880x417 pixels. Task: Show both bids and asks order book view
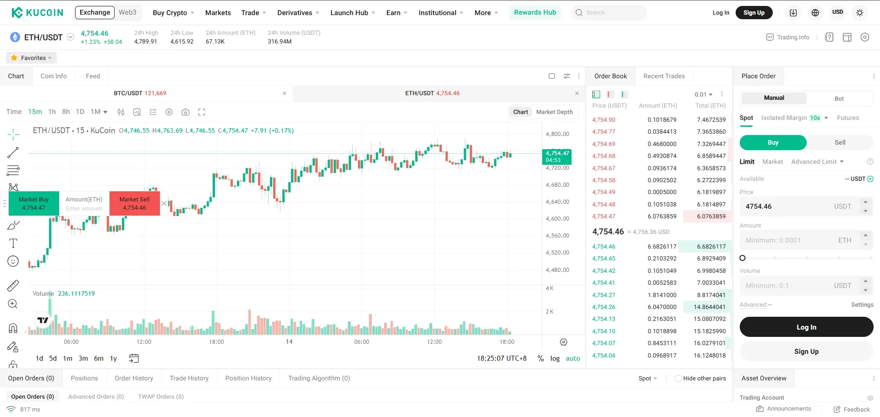[x=596, y=94]
